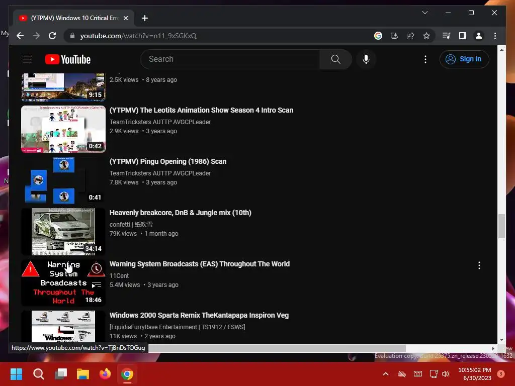The image size is (515, 386).
Task: Open network icon in system tray
Action: click(x=434, y=374)
